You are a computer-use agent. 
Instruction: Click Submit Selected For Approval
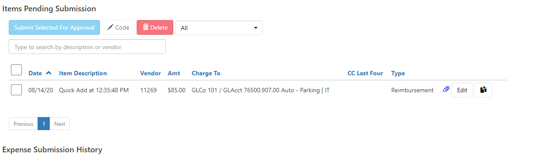tap(54, 27)
